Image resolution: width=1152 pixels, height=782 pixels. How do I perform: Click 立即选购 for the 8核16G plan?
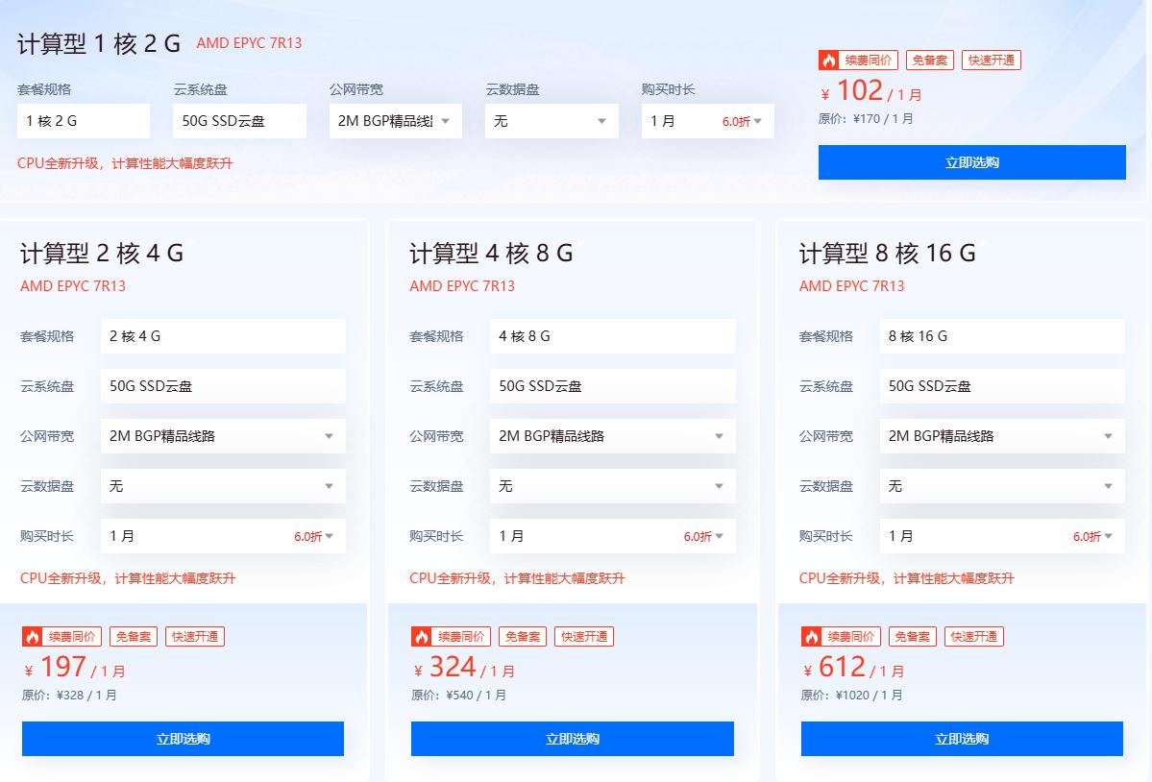[x=961, y=738]
